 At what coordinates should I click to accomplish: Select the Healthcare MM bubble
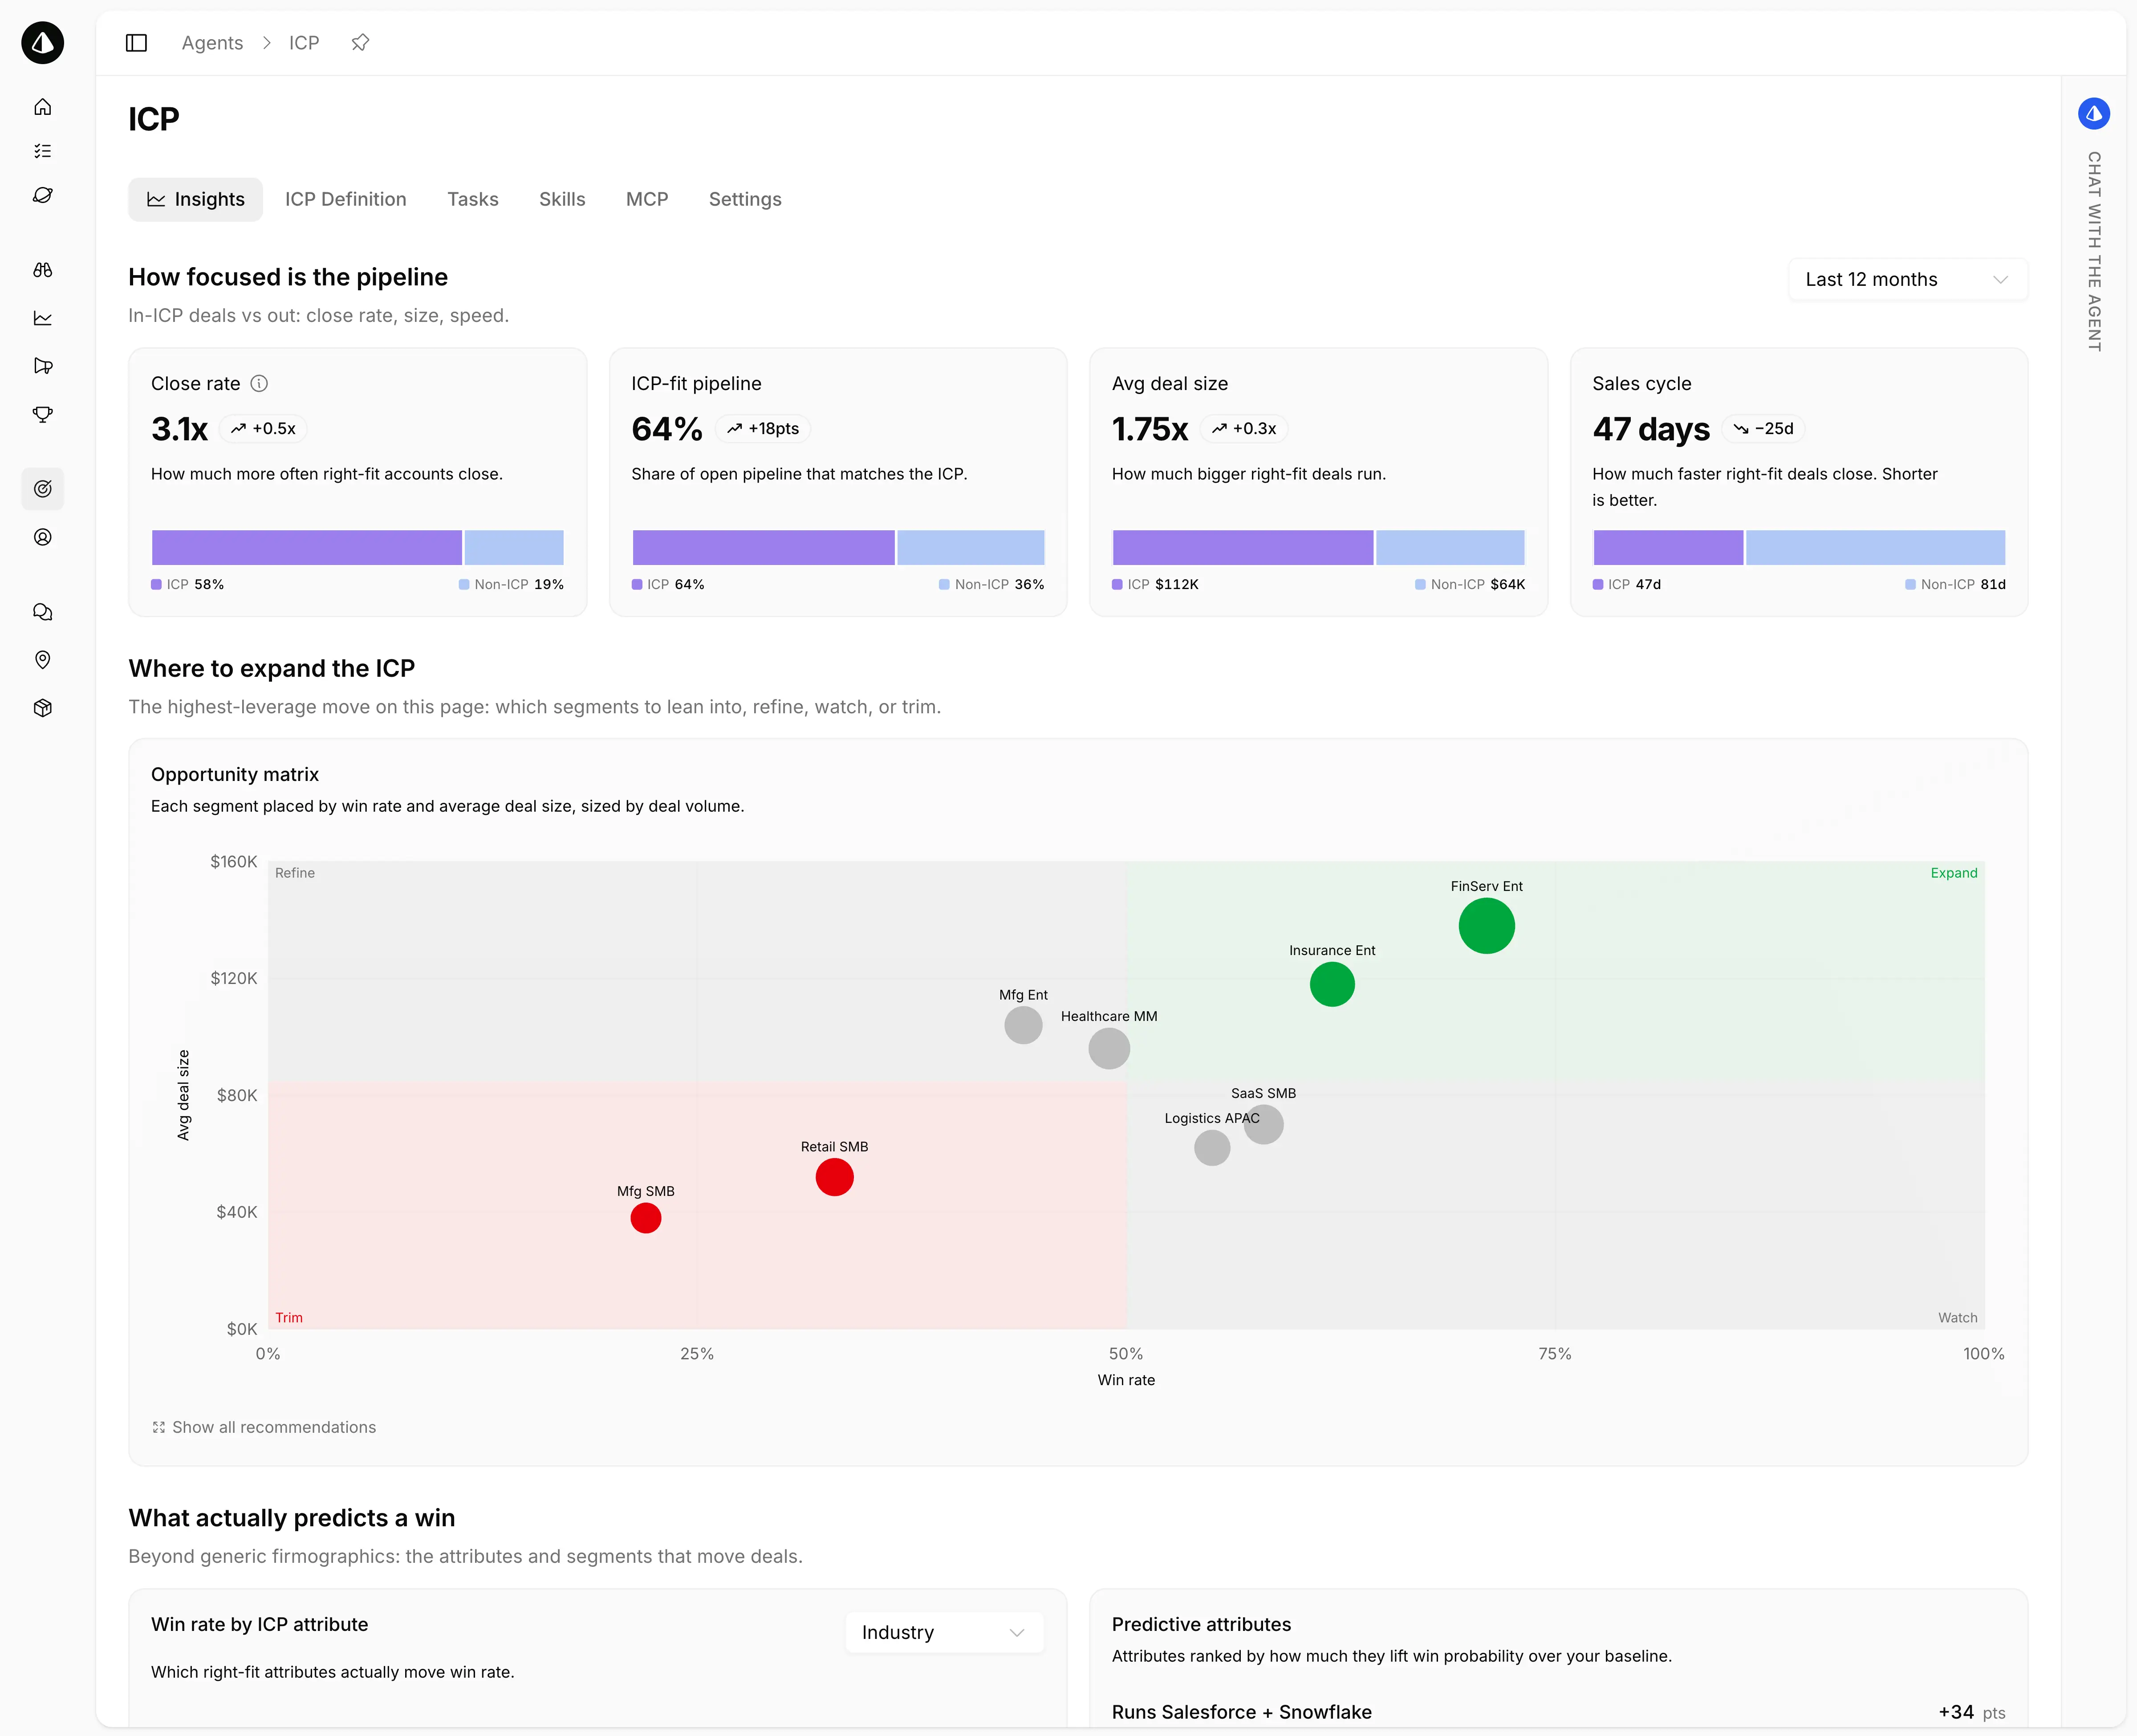click(1109, 1049)
